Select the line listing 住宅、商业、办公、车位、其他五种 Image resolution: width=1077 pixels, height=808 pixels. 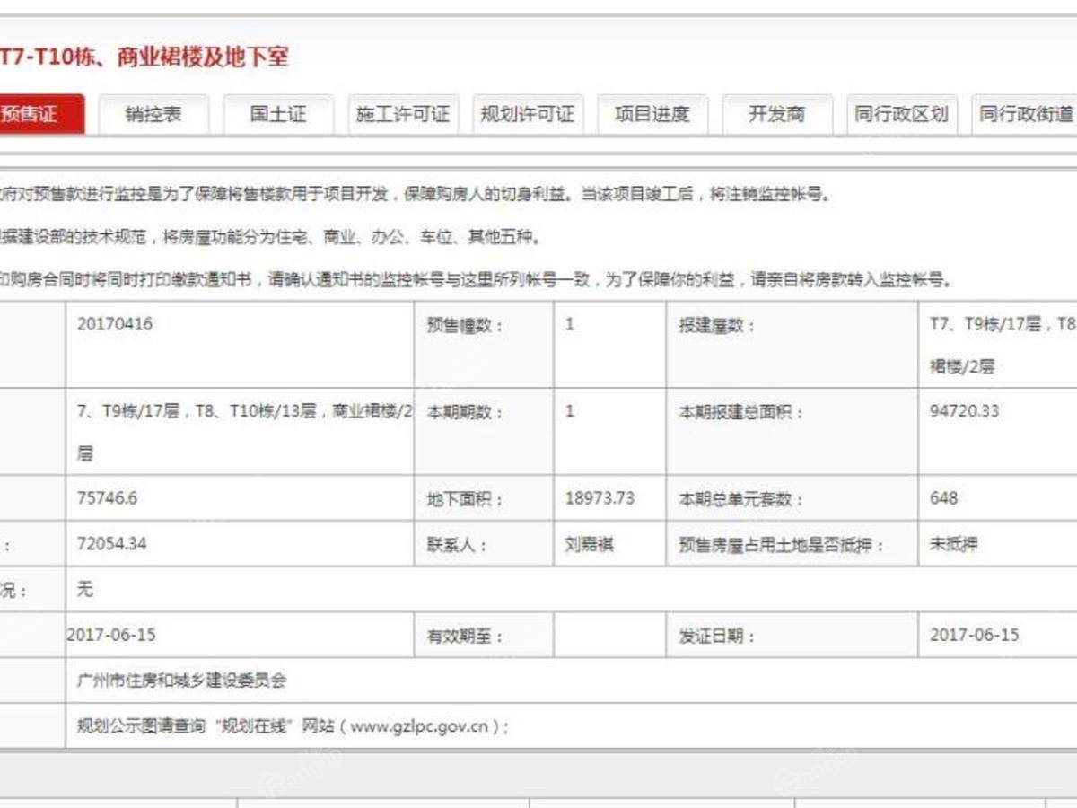click(271, 238)
